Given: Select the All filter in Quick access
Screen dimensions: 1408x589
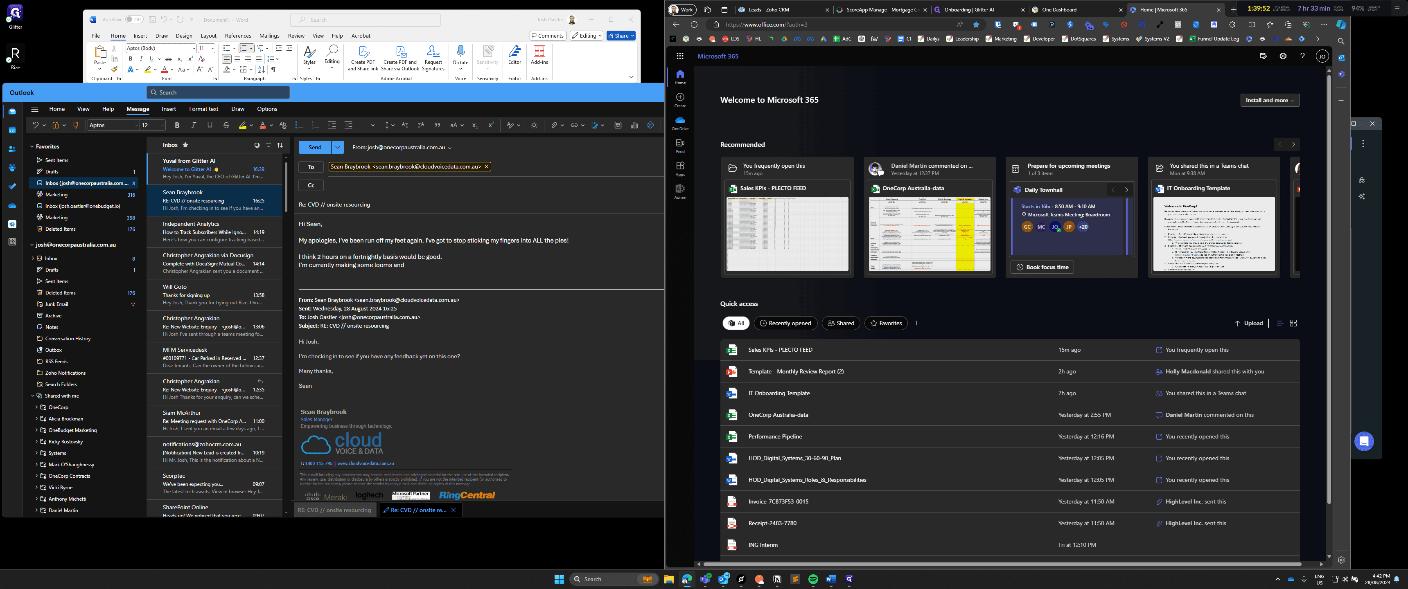Looking at the screenshot, I should [736, 324].
